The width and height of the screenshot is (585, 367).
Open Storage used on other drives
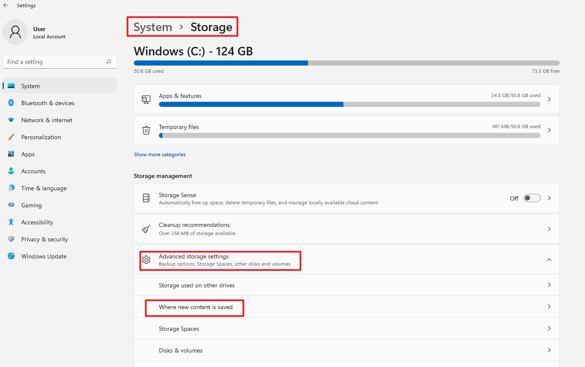(347, 285)
